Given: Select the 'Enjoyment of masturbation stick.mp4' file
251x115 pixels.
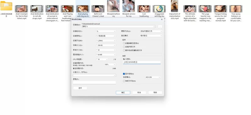Looking at the screenshot, I should click(x=174, y=10).
